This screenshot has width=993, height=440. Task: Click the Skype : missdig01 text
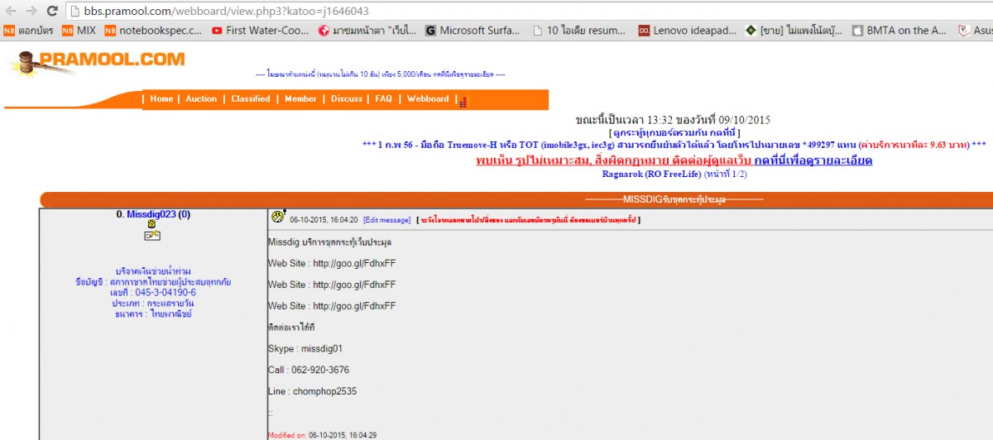tap(305, 348)
